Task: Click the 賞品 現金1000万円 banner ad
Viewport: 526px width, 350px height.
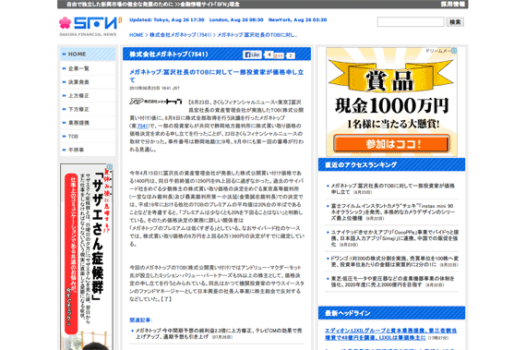Action: (391, 102)
